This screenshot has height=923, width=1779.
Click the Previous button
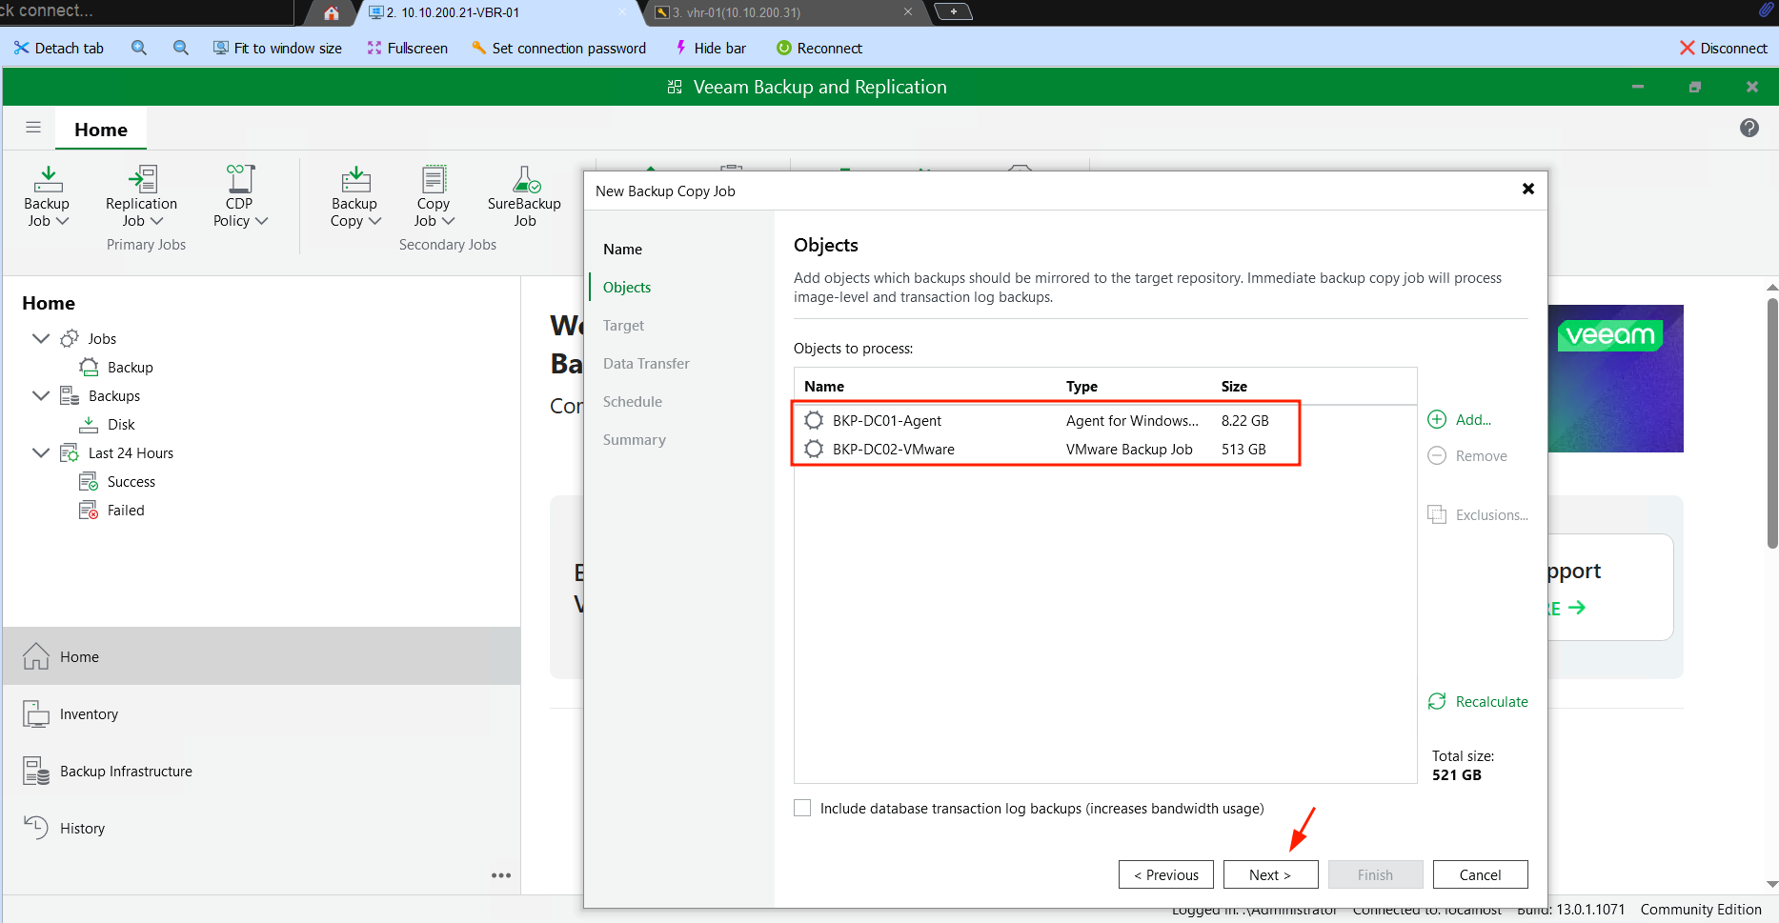[x=1165, y=874]
